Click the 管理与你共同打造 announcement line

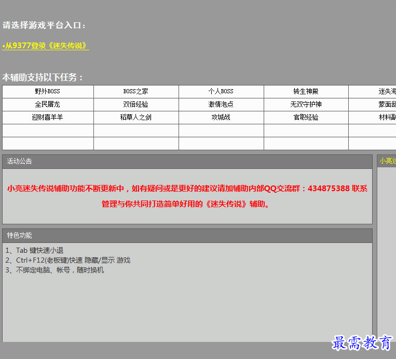tap(186, 204)
